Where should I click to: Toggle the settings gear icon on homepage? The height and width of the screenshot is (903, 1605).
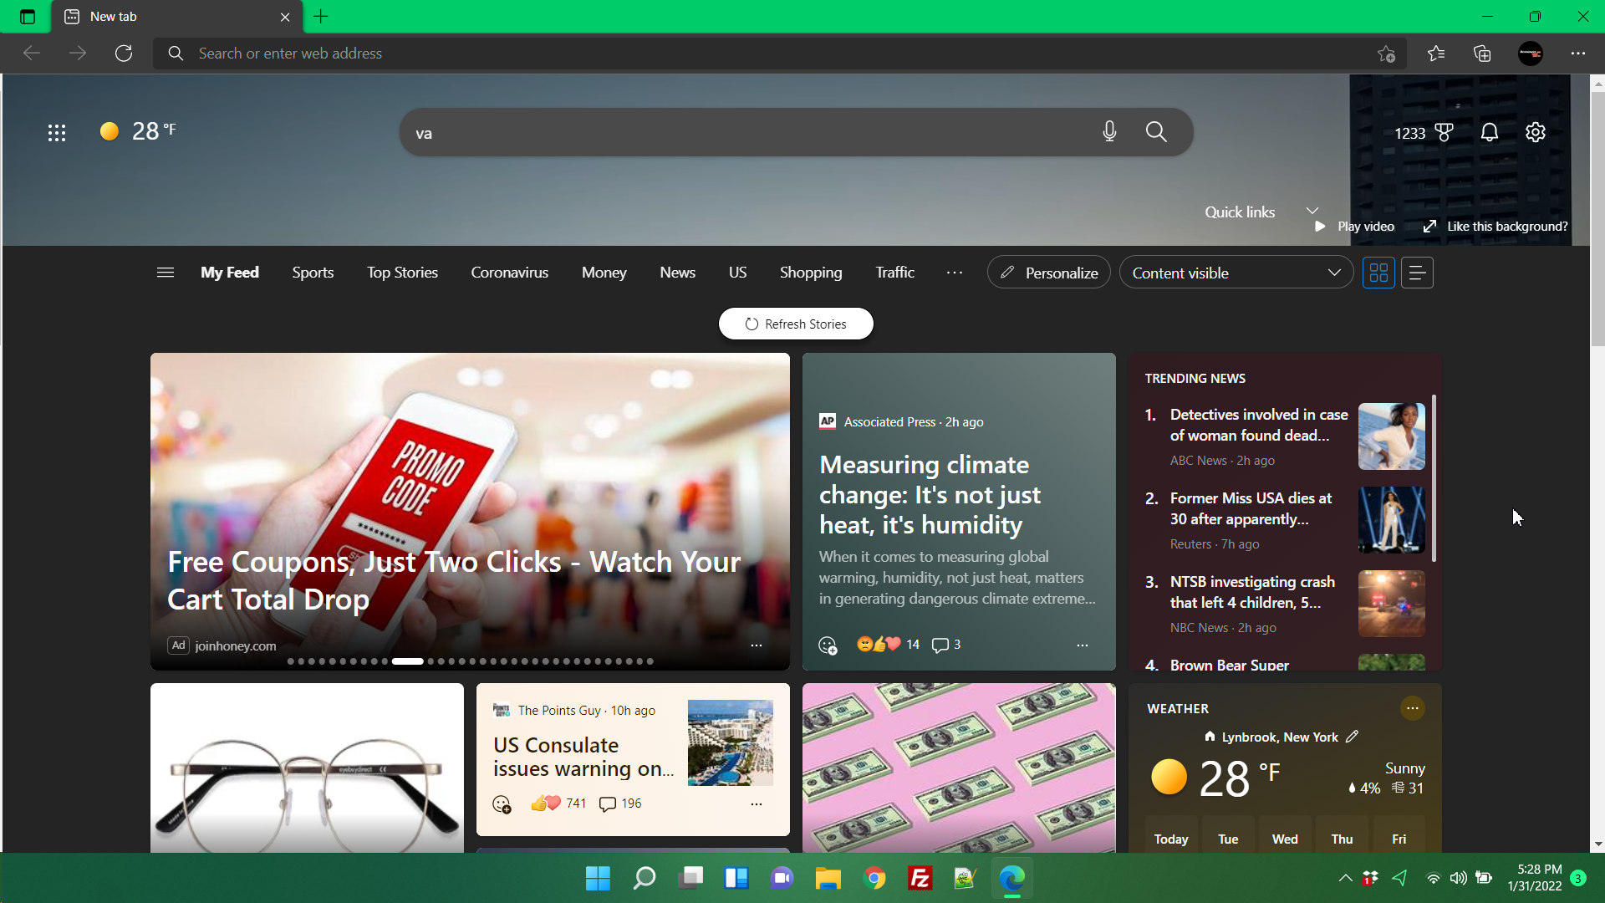coord(1536,131)
